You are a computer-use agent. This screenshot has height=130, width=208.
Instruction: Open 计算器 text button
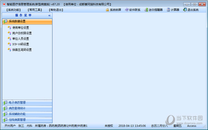175,10
